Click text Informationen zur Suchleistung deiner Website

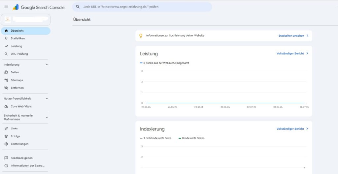(x=175, y=36)
